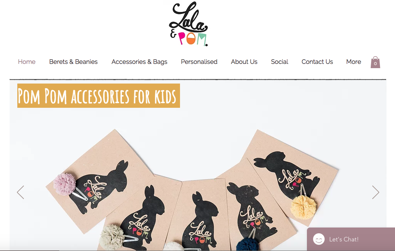Expand the More menu
The width and height of the screenshot is (395, 251).
[x=353, y=62]
